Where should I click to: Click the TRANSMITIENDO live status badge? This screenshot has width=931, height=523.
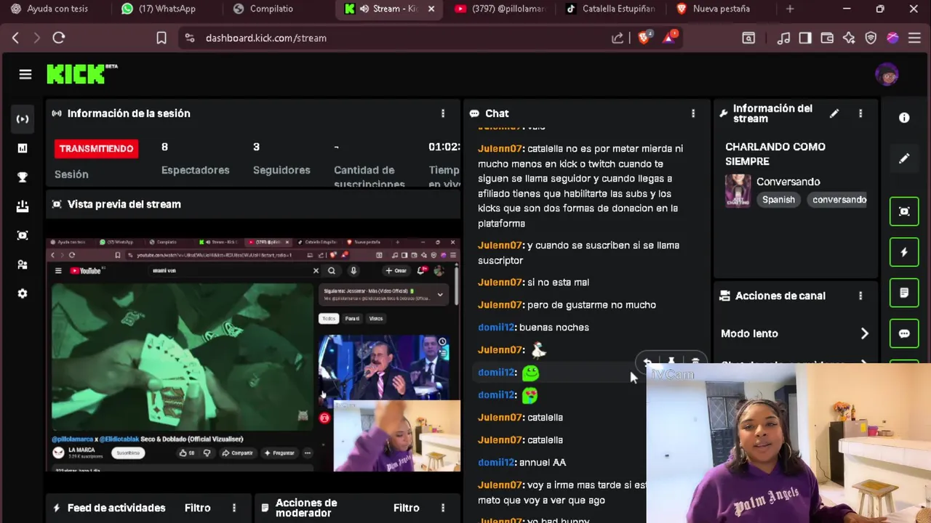coord(96,148)
